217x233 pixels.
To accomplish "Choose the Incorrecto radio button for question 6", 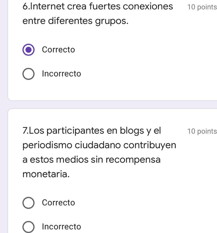I will point(28,74).
